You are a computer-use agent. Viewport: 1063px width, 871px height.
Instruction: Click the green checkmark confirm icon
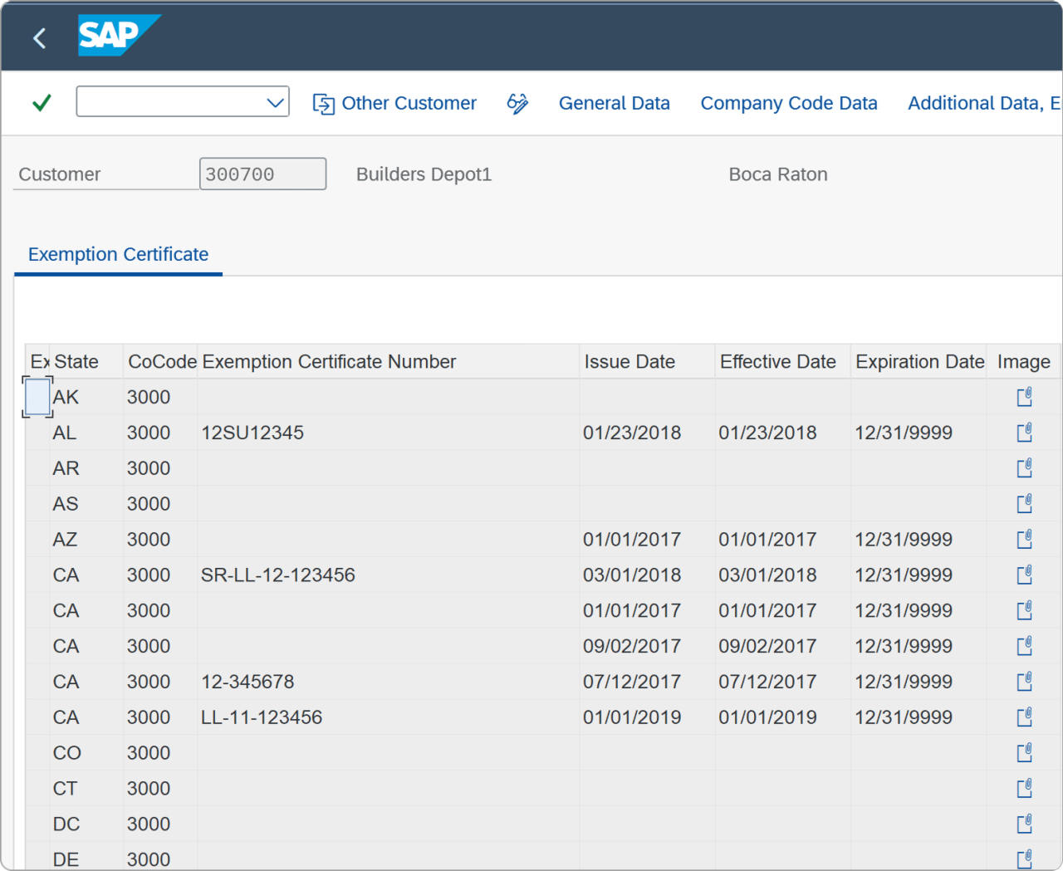click(40, 101)
